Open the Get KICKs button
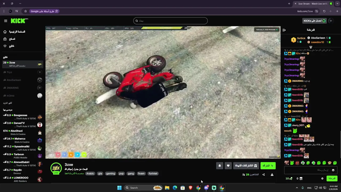 (315, 21)
